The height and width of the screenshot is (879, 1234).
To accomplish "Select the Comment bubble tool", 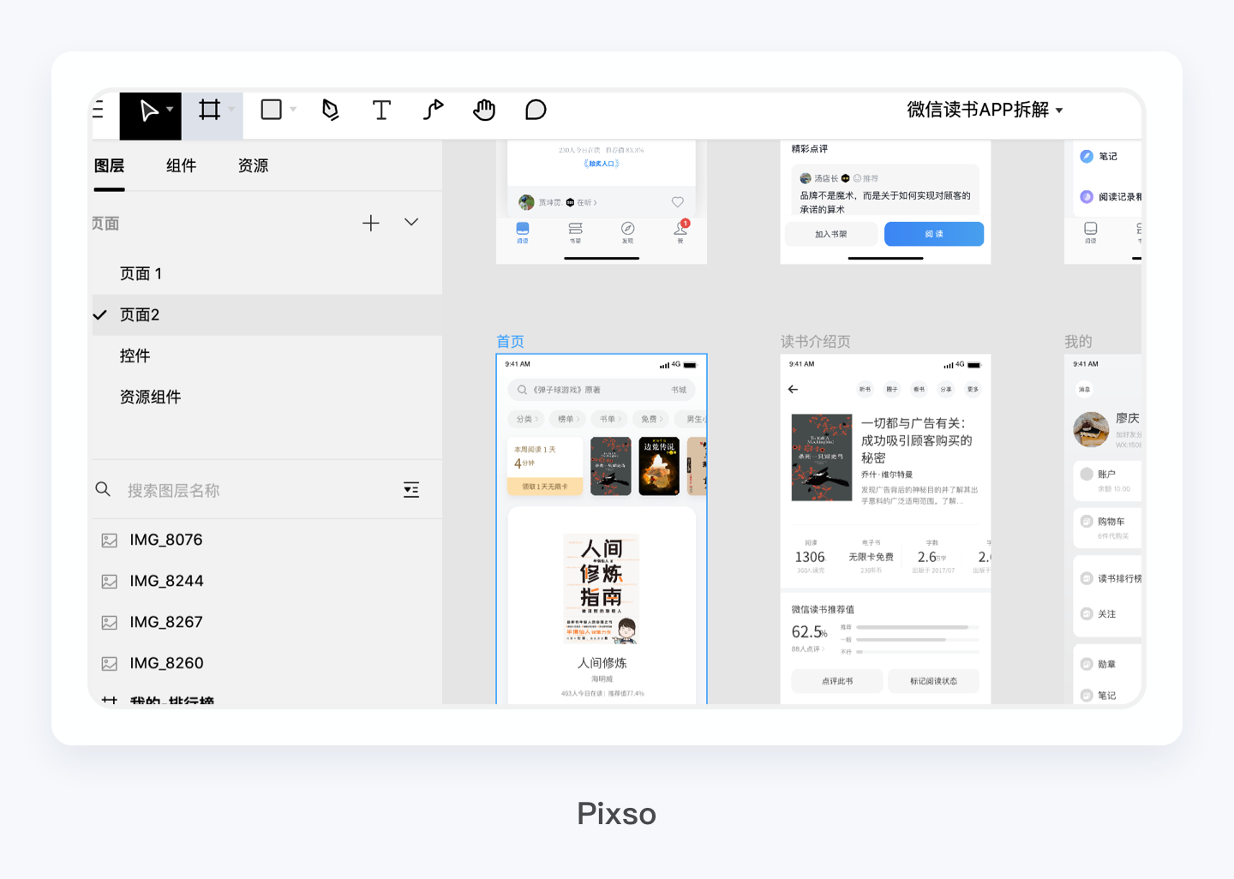I will [536, 110].
